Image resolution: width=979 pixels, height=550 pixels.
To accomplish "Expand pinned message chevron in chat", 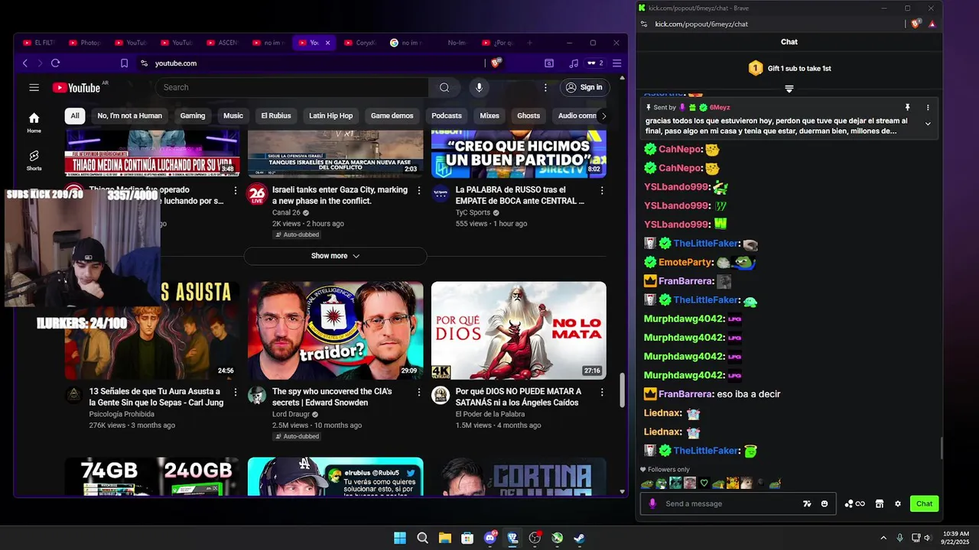I will click(928, 124).
